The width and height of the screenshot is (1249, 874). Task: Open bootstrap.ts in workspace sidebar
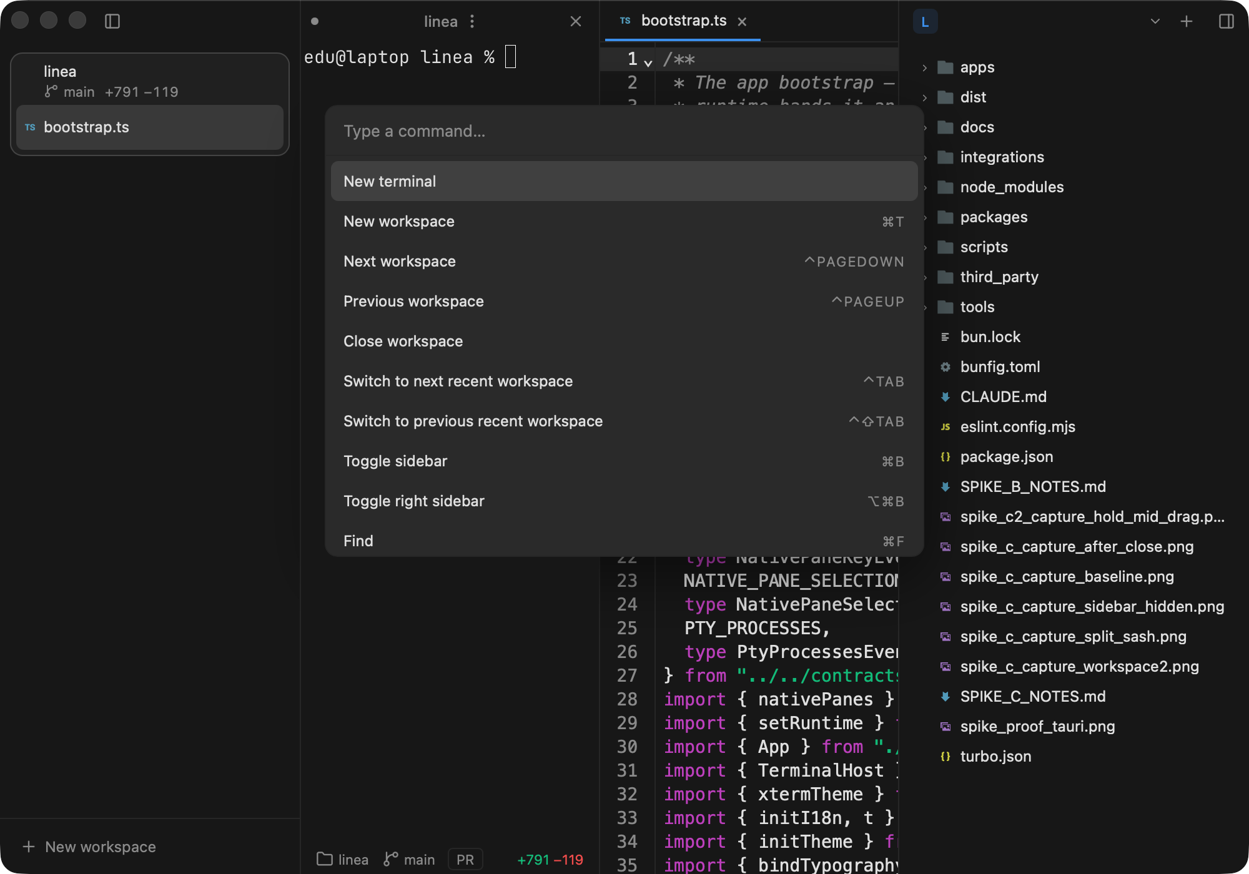pyautogui.click(x=150, y=127)
